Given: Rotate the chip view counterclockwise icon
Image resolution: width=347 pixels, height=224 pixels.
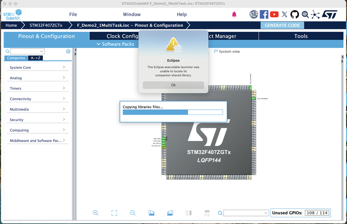Looking at the screenshot, I should (x=170, y=213).
